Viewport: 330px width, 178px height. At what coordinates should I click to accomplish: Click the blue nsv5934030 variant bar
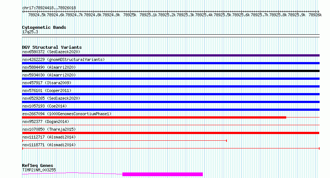click(171, 79)
